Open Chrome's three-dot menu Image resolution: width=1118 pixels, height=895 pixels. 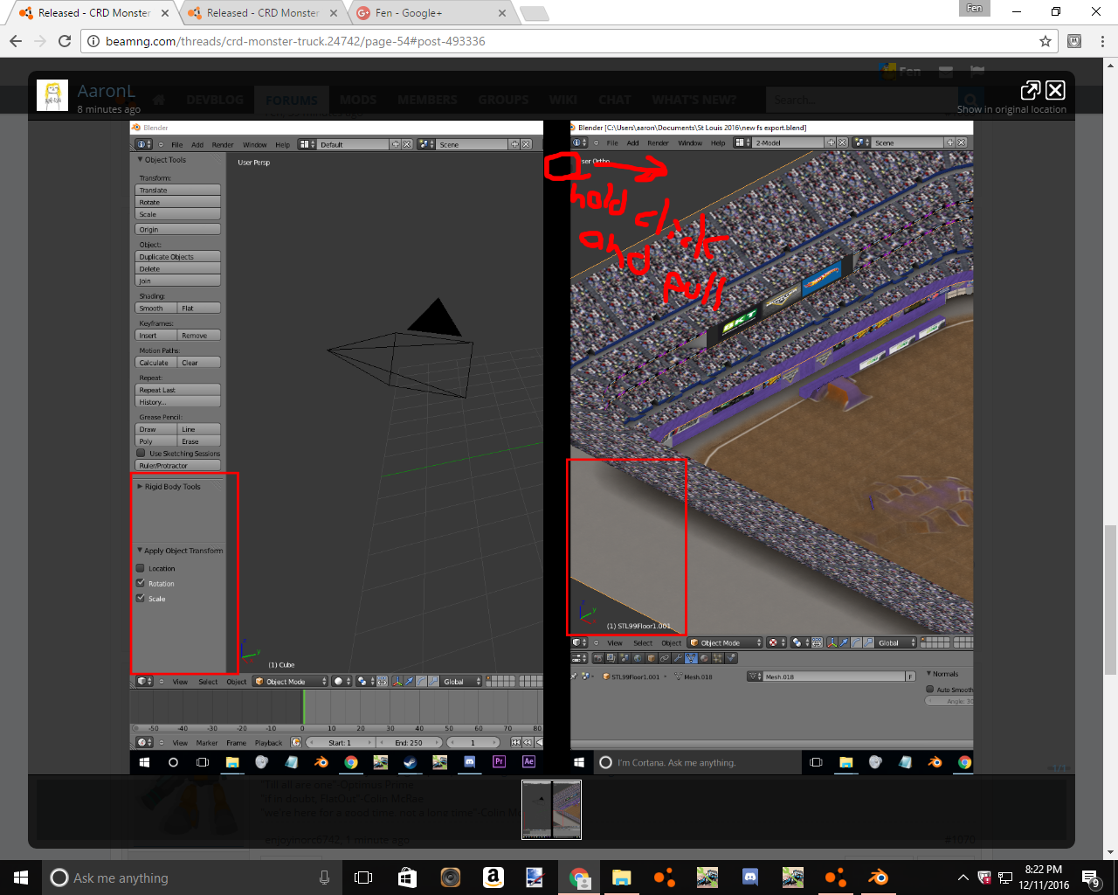click(x=1103, y=41)
